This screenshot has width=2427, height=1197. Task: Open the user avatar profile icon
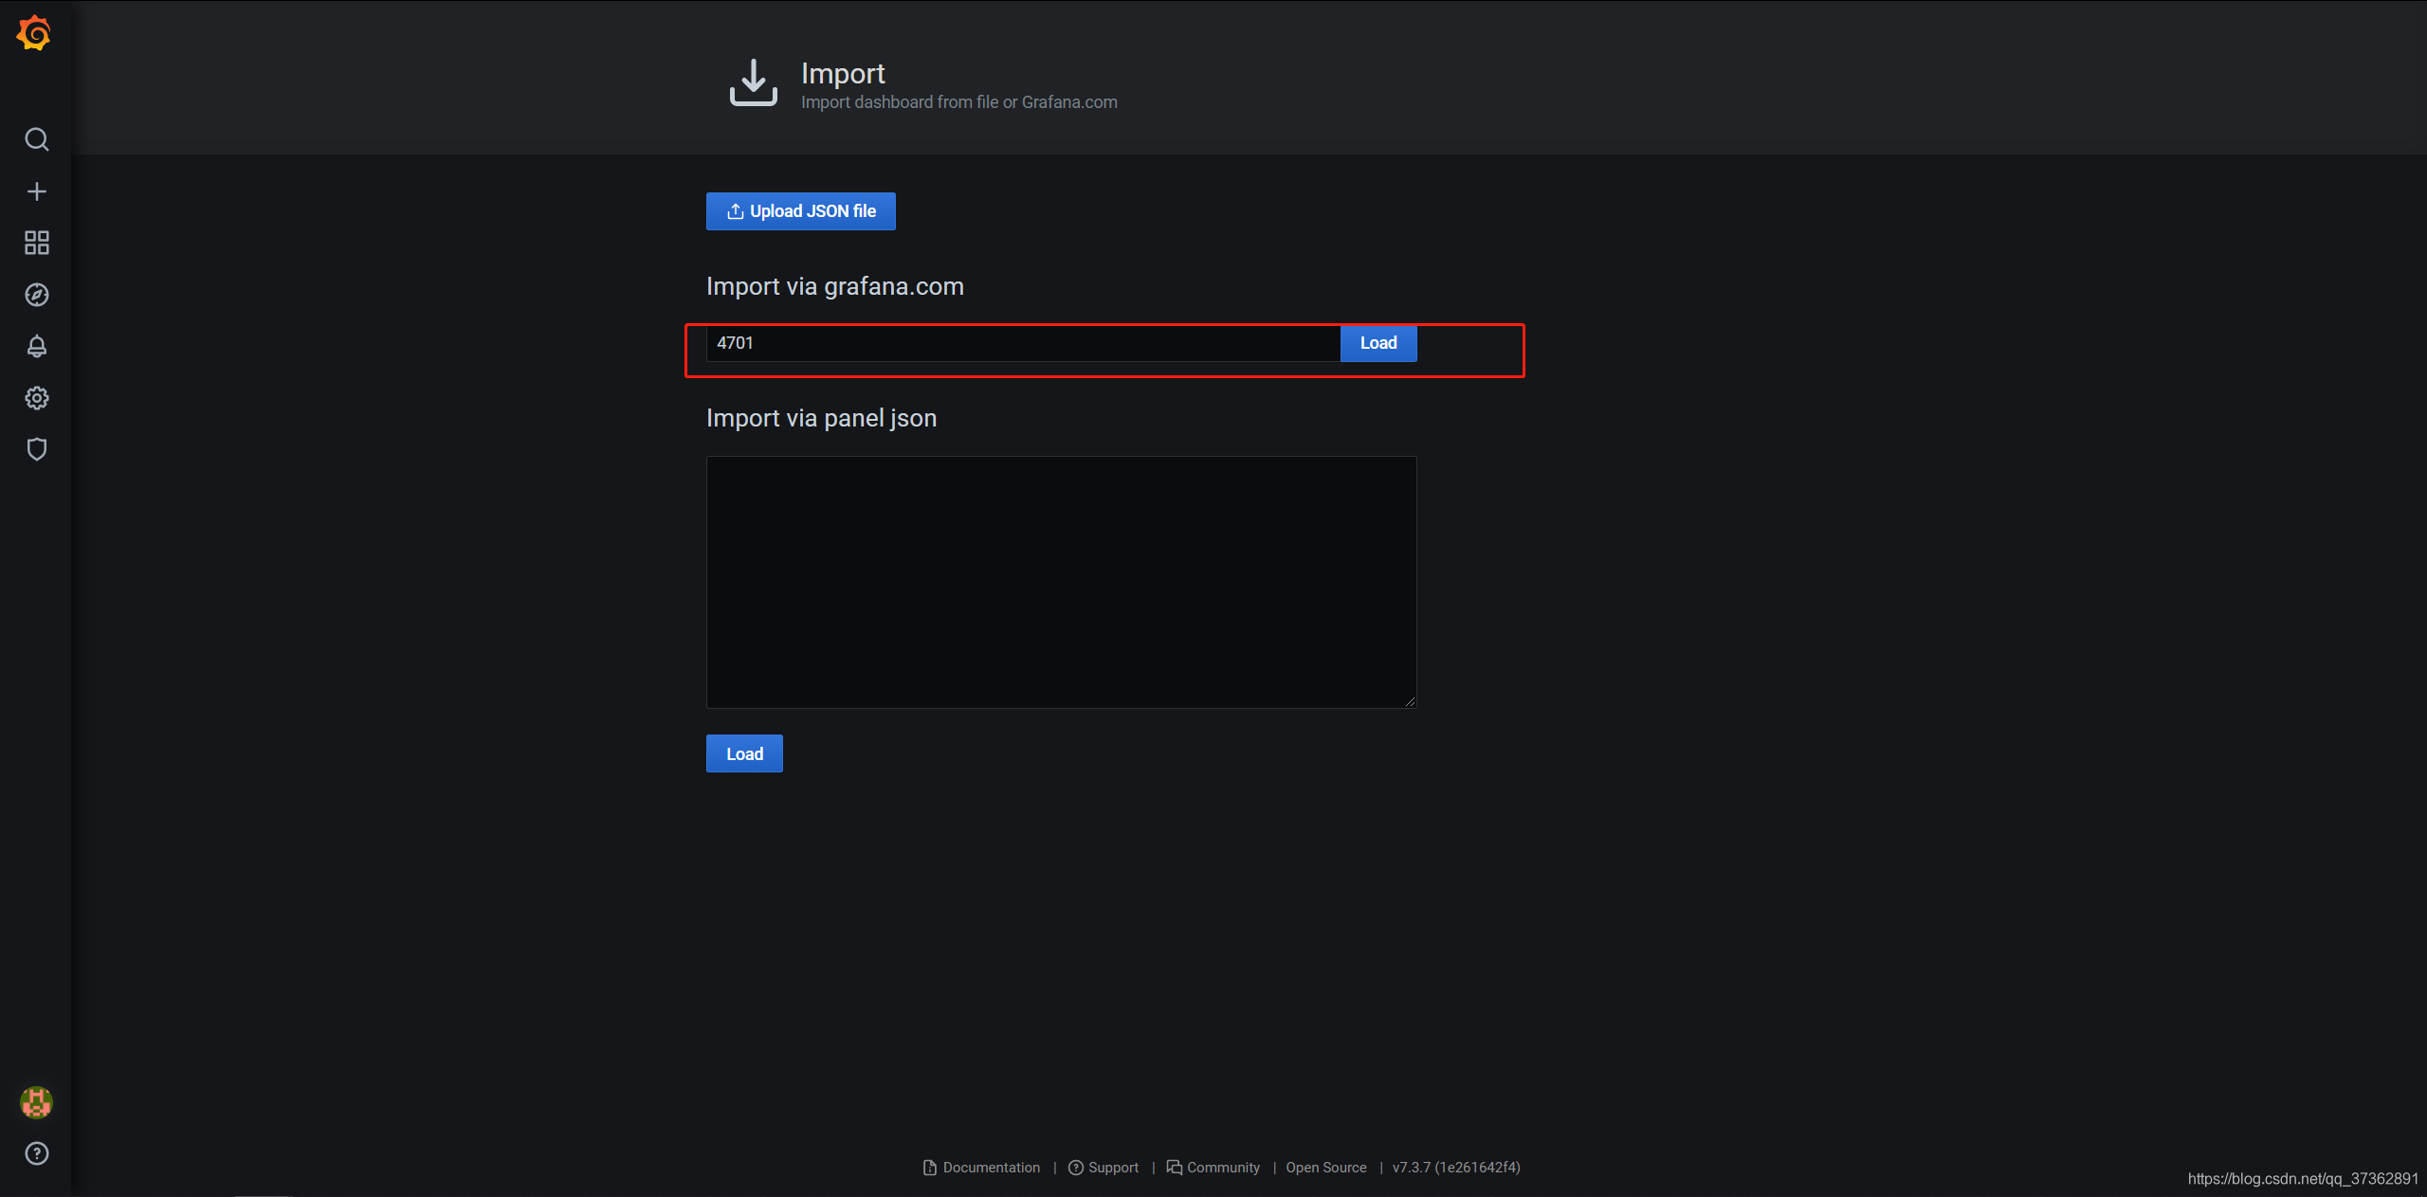[x=36, y=1102]
